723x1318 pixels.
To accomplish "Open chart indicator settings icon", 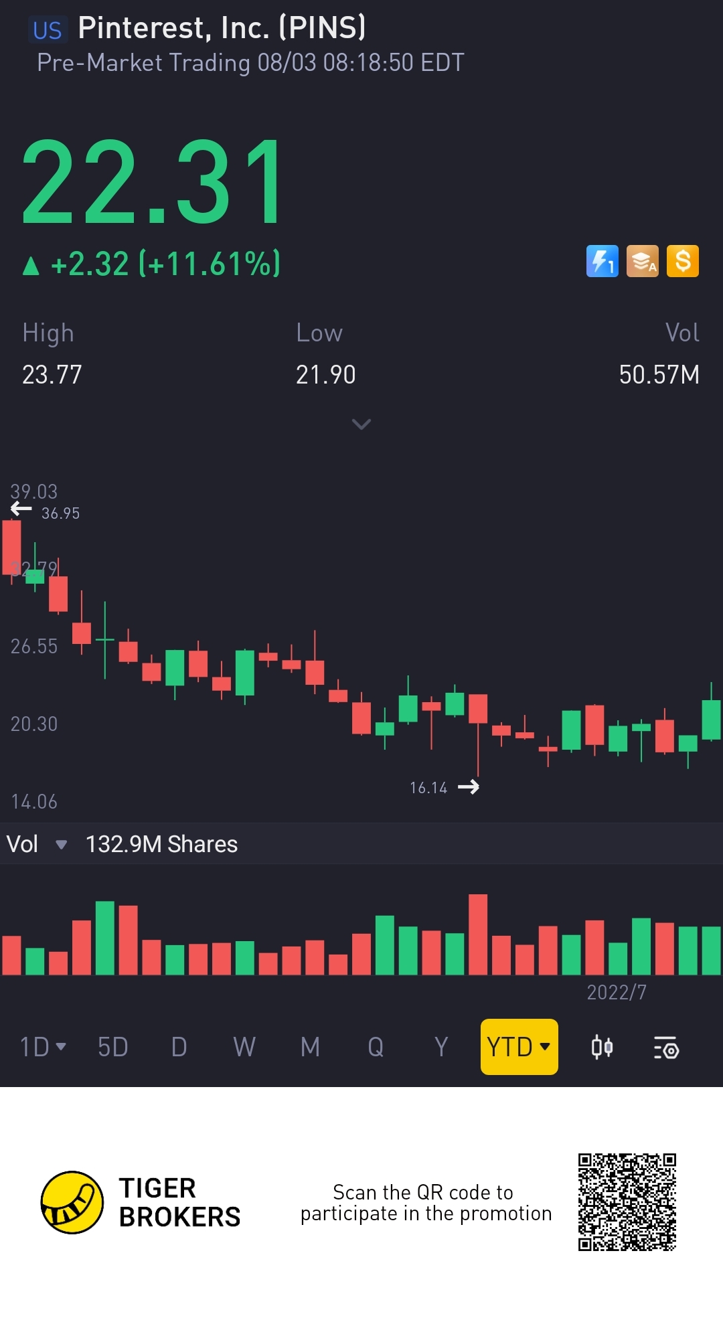I will click(666, 1048).
